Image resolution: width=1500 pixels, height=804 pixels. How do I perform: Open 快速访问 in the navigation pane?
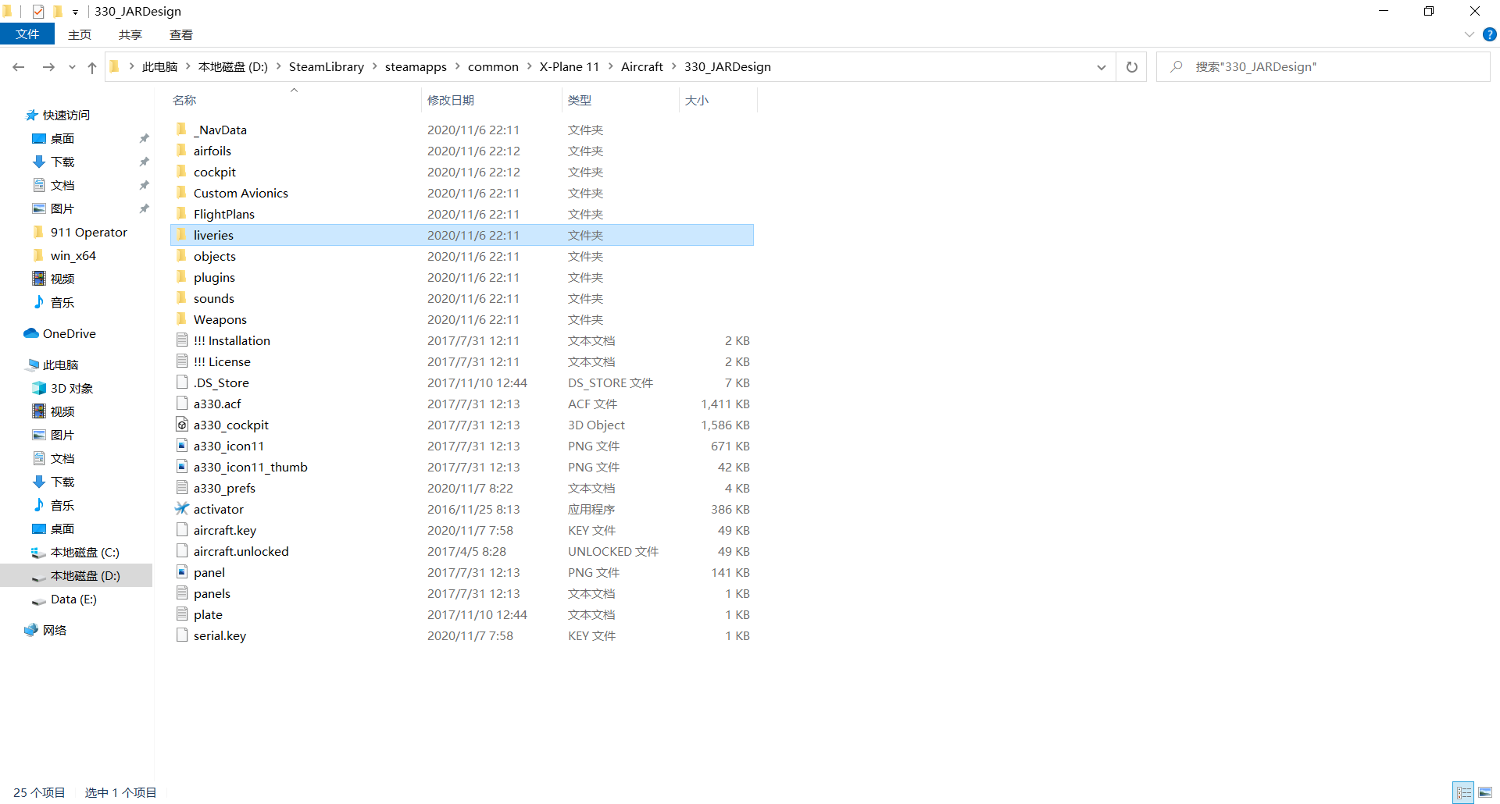point(66,116)
